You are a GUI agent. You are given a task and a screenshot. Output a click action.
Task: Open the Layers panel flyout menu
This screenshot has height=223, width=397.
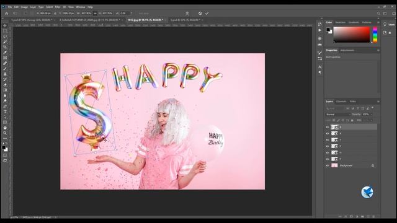(378, 102)
